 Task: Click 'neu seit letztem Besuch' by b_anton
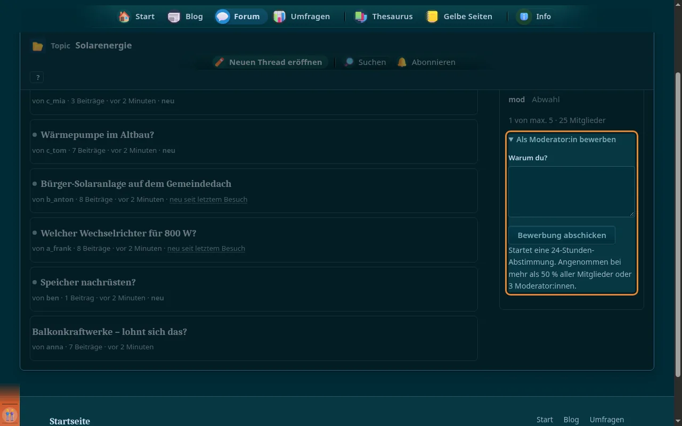[208, 199]
